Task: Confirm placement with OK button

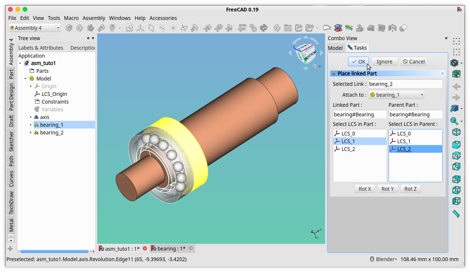Action: pyautogui.click(x=358, y=62)
